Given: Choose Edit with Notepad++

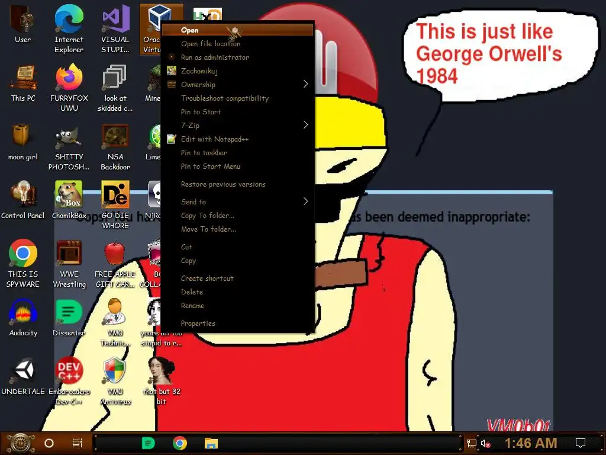Looking at the screenshot, I should [237, 139].
